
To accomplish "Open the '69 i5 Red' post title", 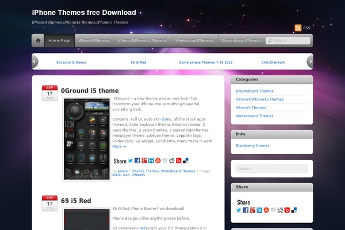I will coord(76,201).
